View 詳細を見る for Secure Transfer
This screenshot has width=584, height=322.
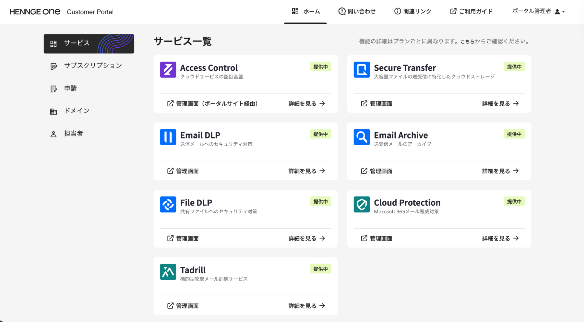500,103
